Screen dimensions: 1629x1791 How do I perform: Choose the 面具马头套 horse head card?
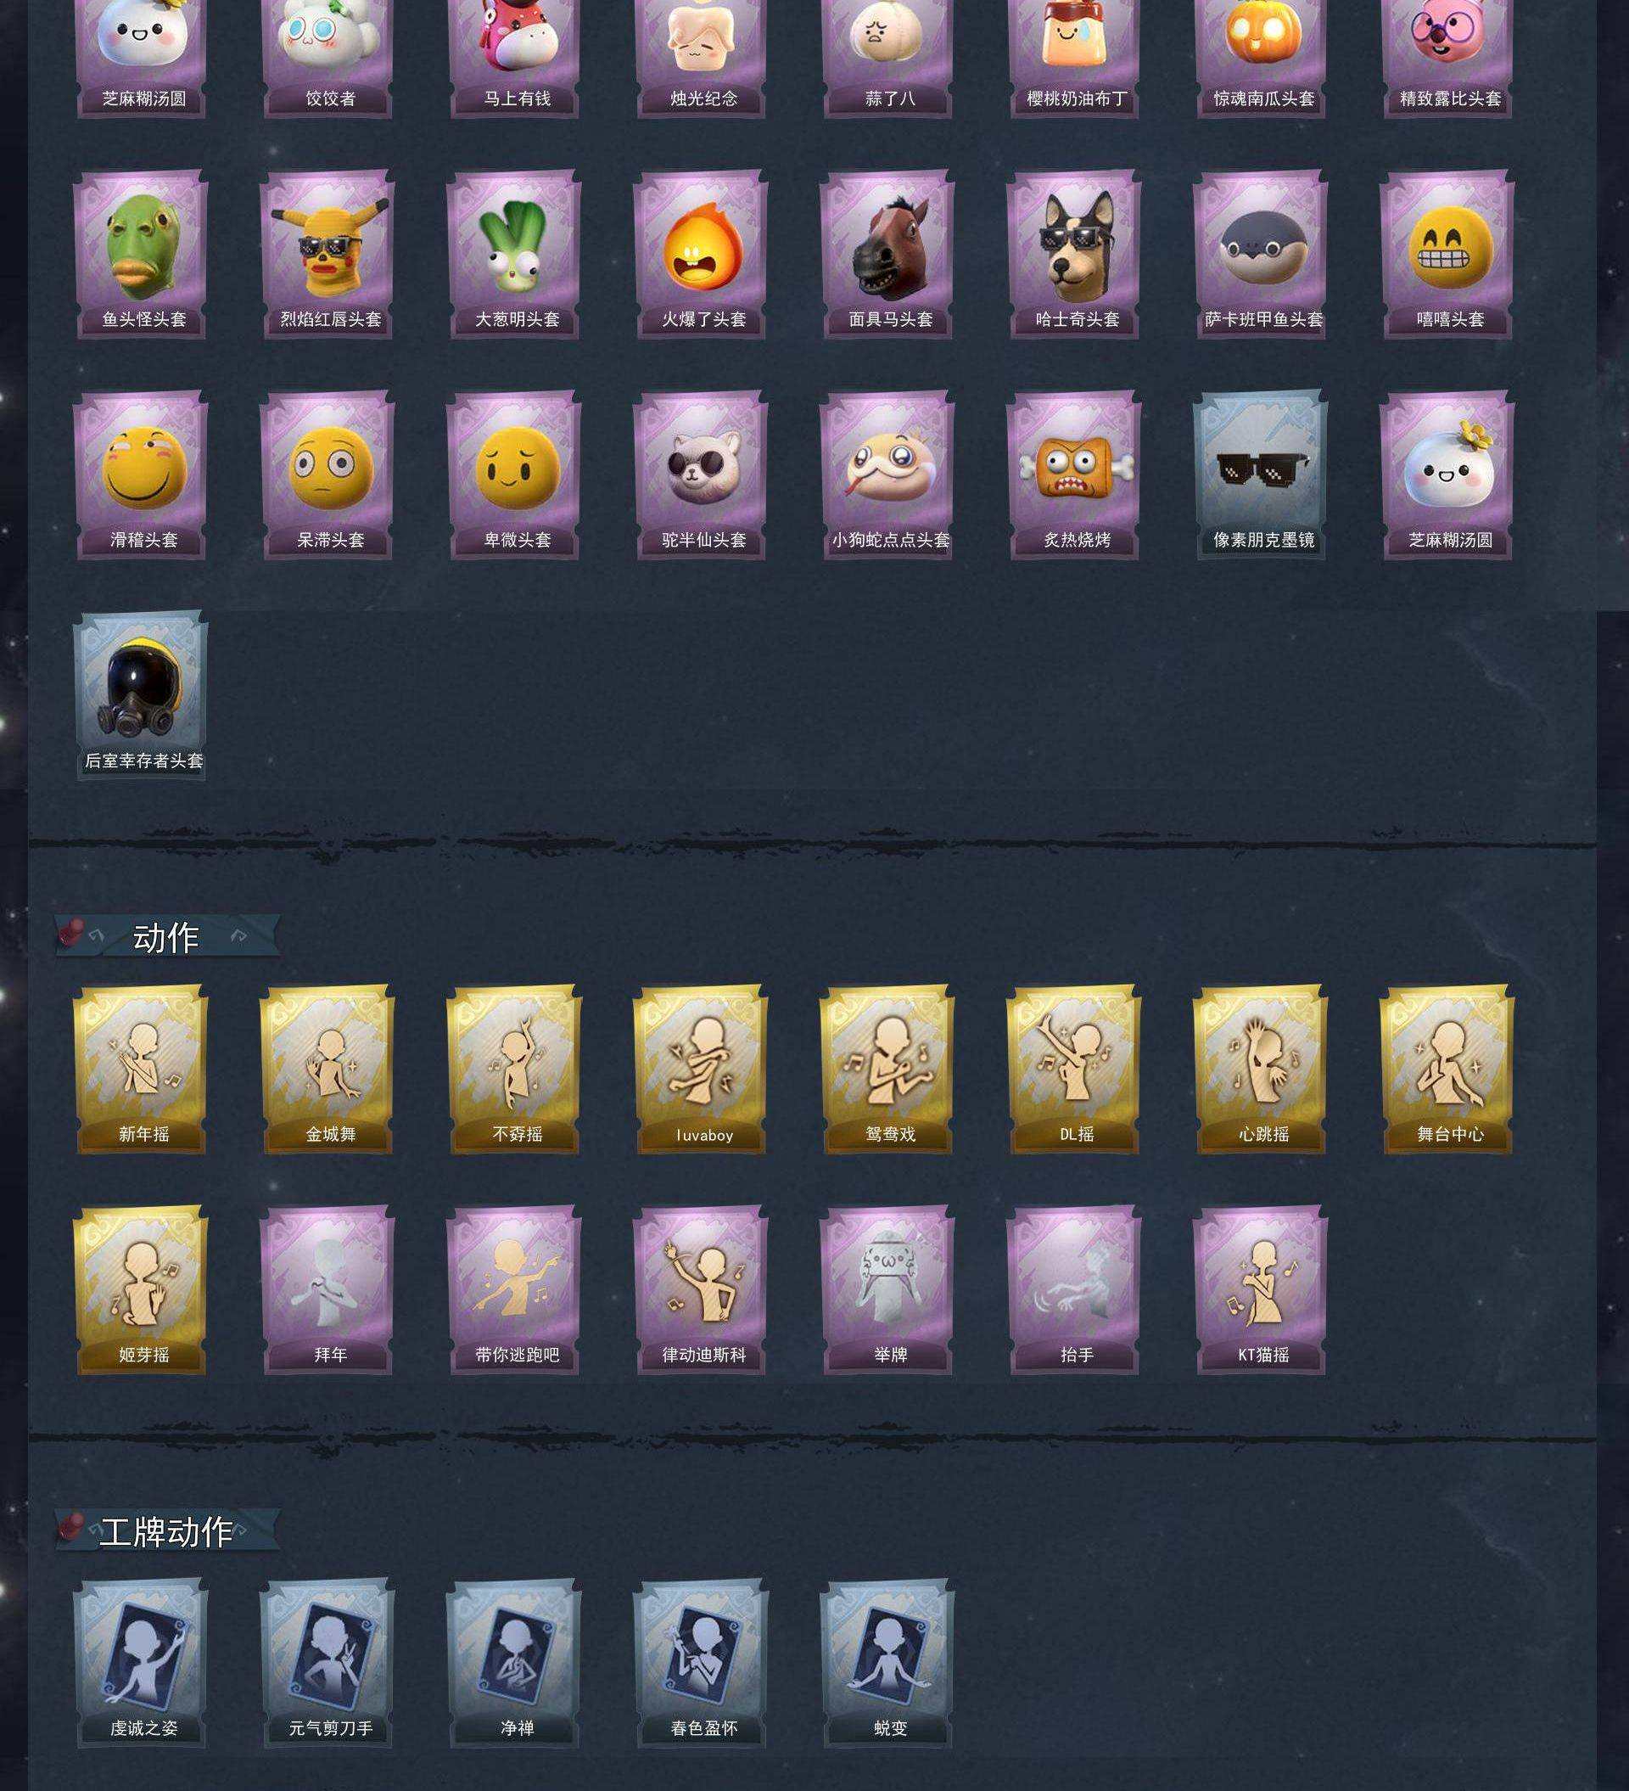(x=887, y=255)
